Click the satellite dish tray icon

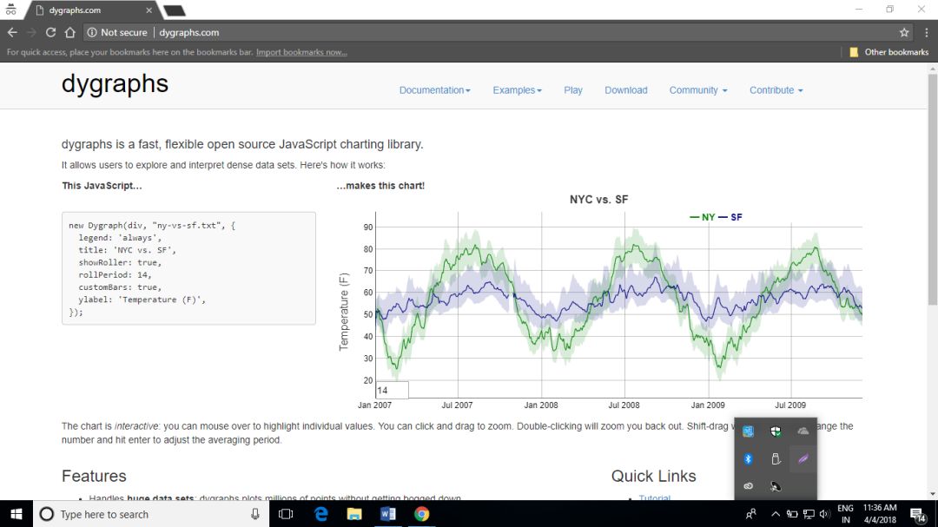coord(776,486)
